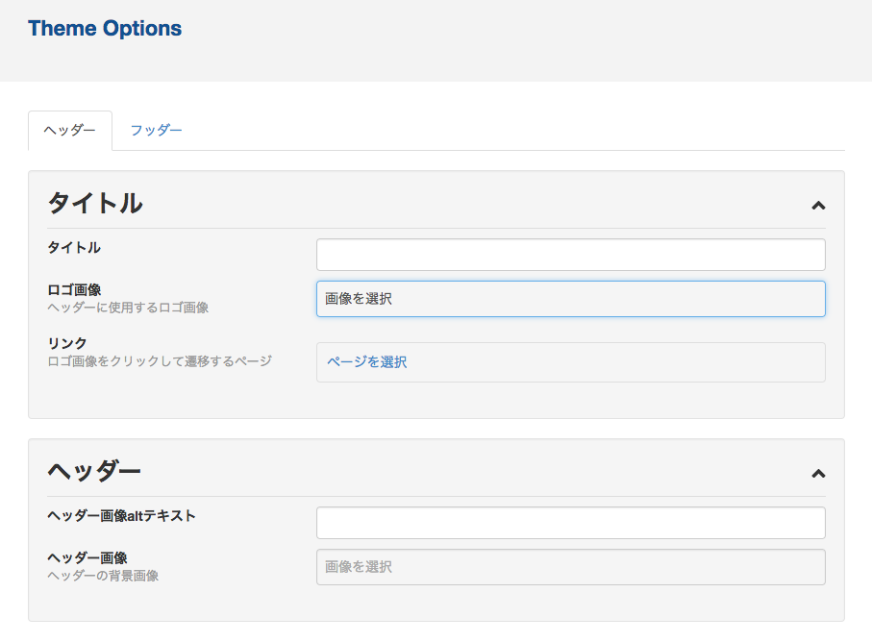The height and width of the screenshot is (642, 872).
Task: Open 画像を選択 for the ロゴ画像 field
Action: pos(570,299)
